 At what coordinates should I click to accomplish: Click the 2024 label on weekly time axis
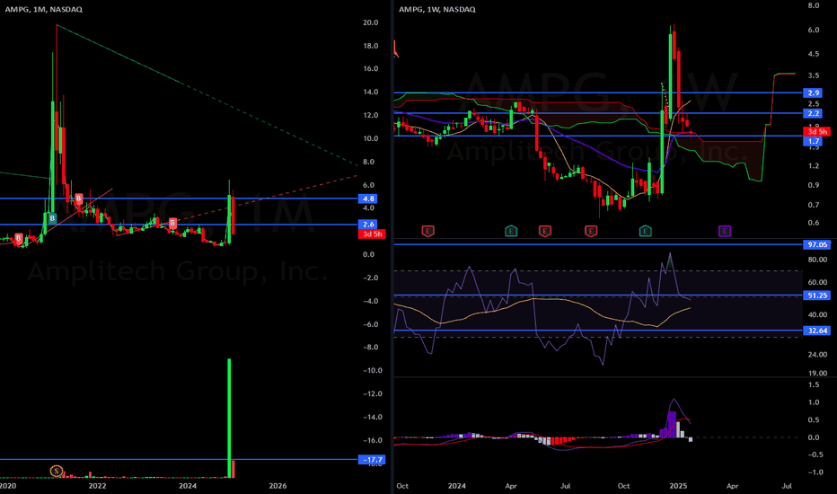(457, 486)
